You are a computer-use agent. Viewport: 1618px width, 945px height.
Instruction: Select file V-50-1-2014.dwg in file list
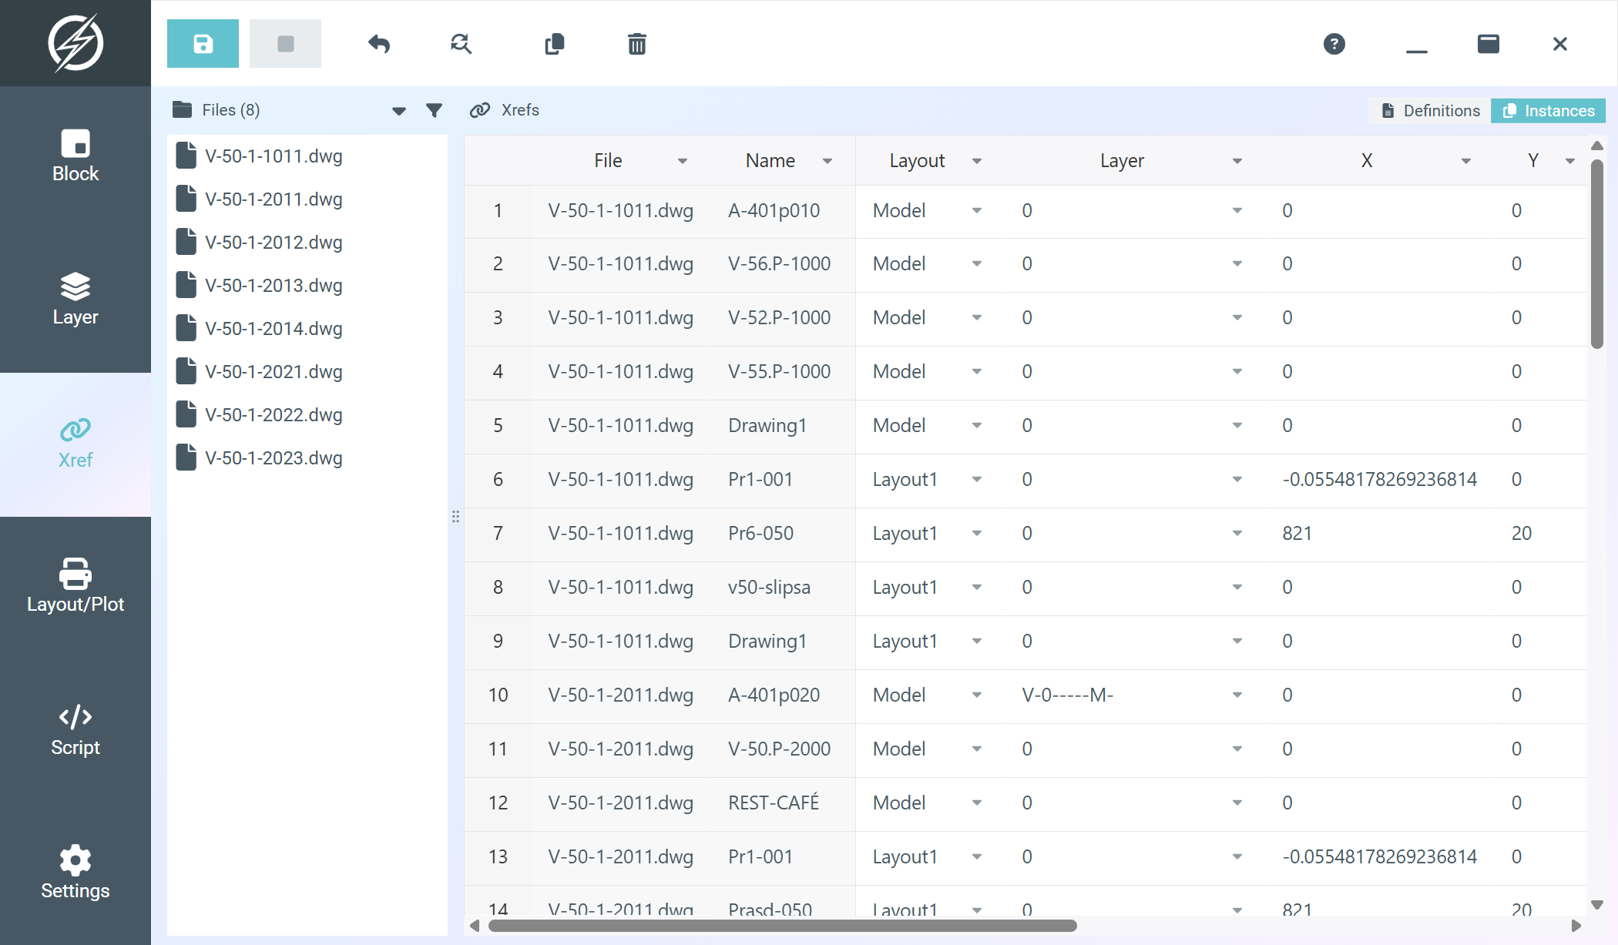click(x=307, y=328)
